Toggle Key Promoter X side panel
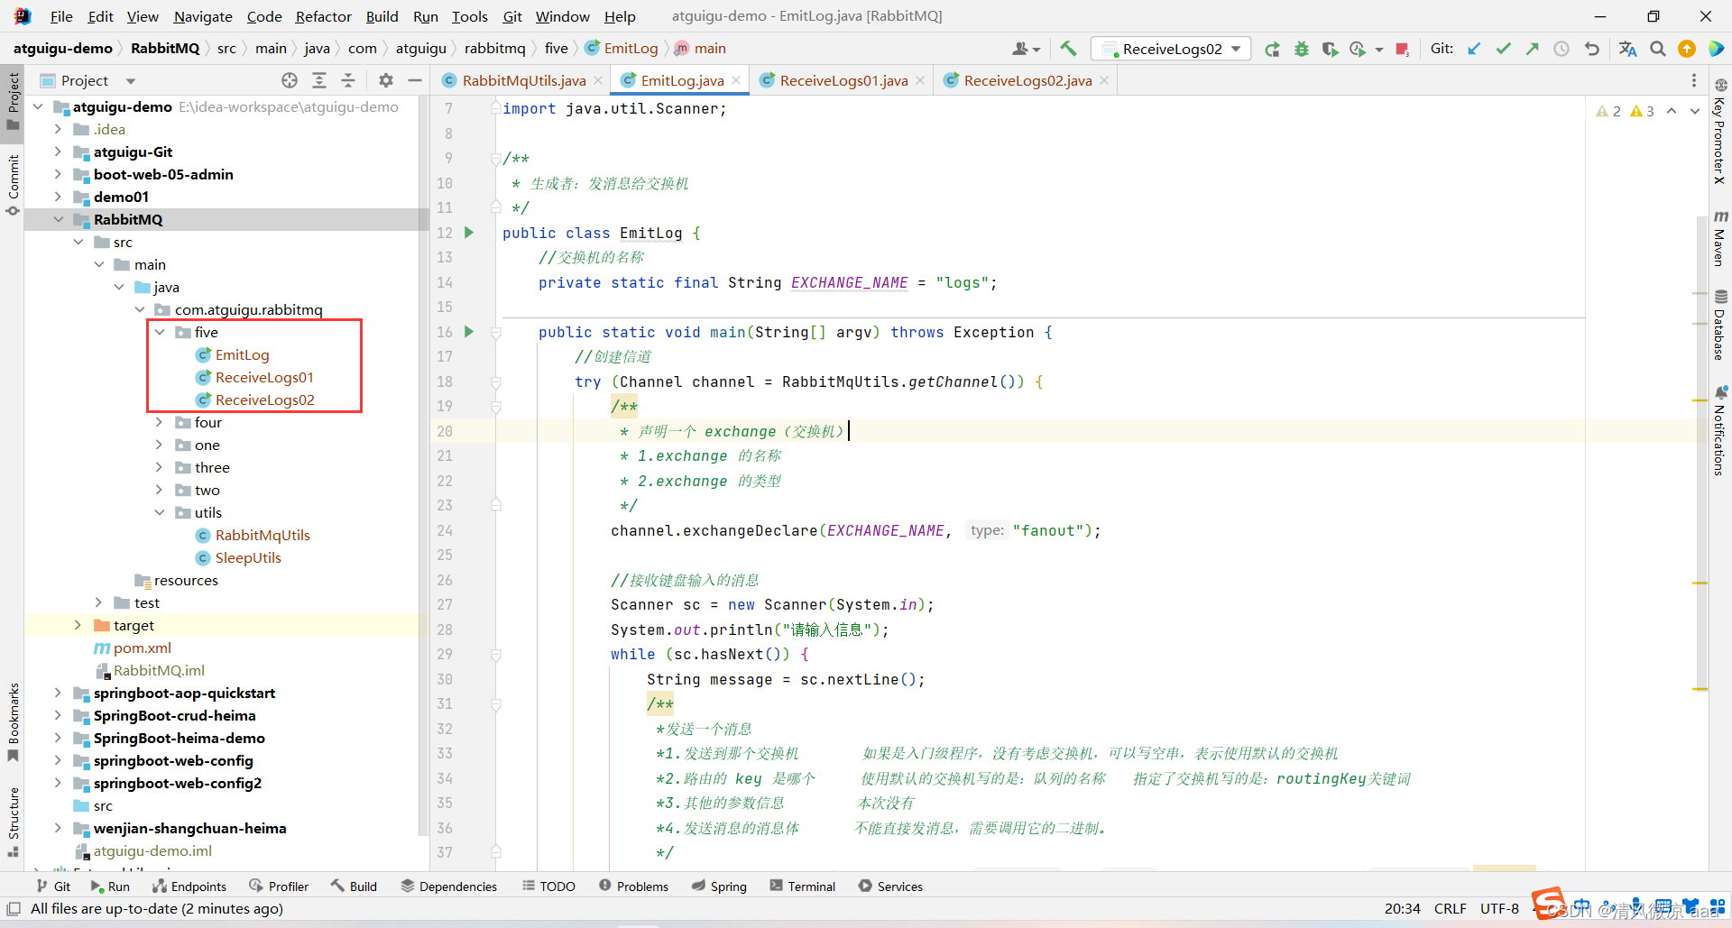 click(1720, 132)
